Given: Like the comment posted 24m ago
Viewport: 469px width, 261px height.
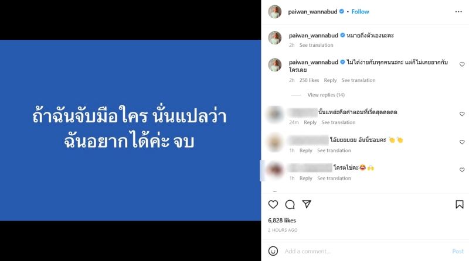Looking at the screenshot, I should pos(462,114).
